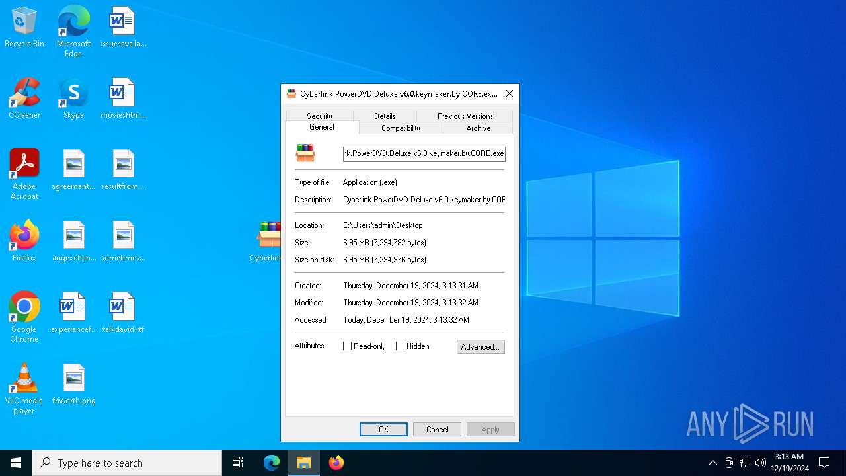Open Adobe Acrobat desktop shortcut
Screen dimensions: 846x476
click(24, 175)
